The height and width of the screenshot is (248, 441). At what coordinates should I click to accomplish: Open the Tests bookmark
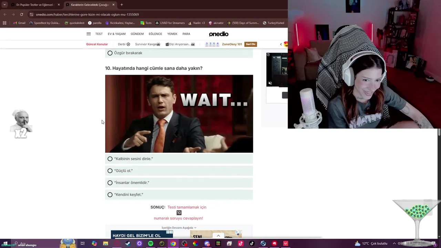click(146, 23)
